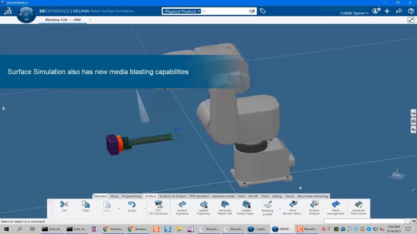Open the Help question mark icon

point(411,11)
